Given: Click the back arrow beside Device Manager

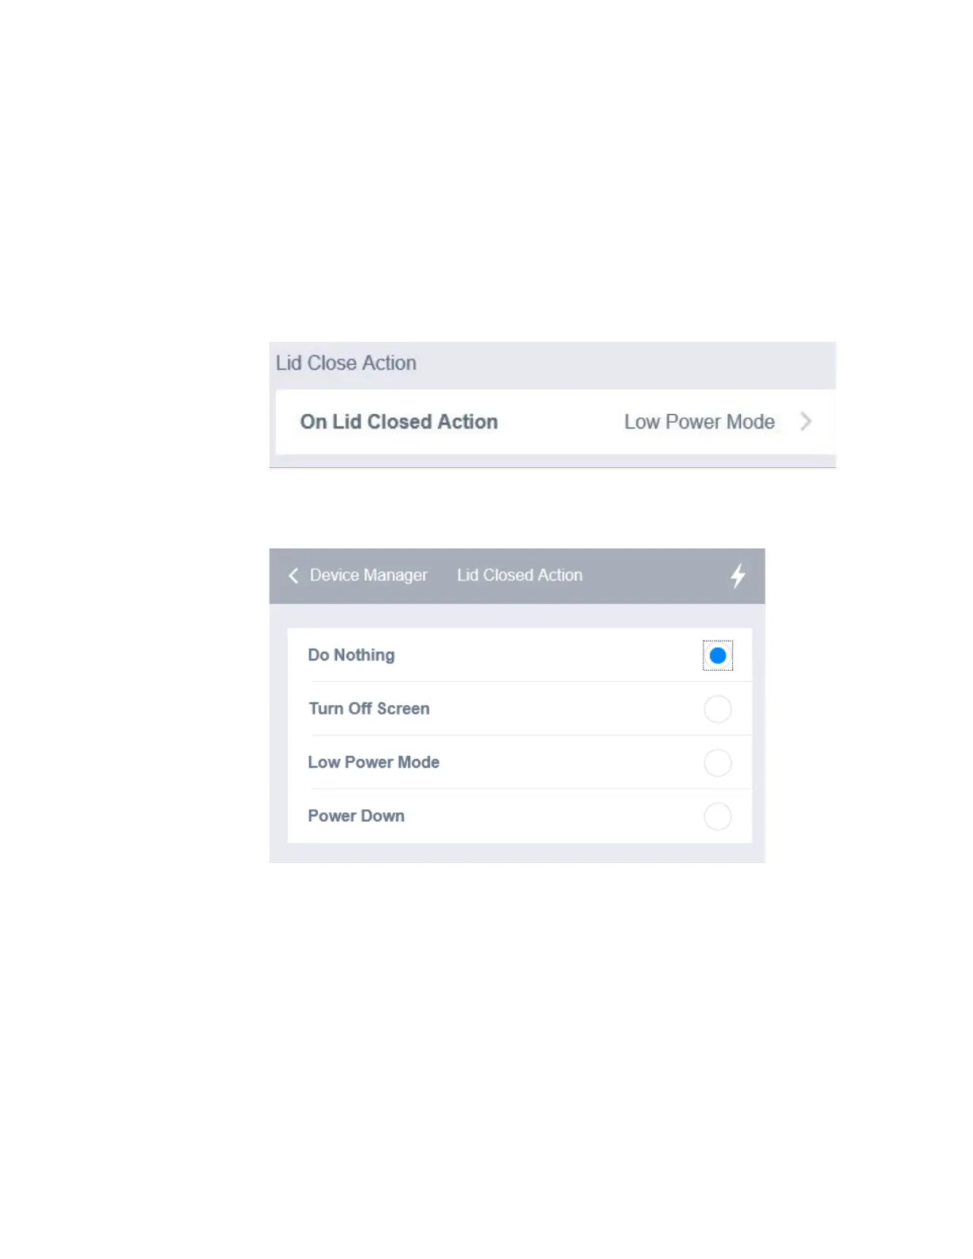Looking at the screenshot, I should [x=293, y=575].
